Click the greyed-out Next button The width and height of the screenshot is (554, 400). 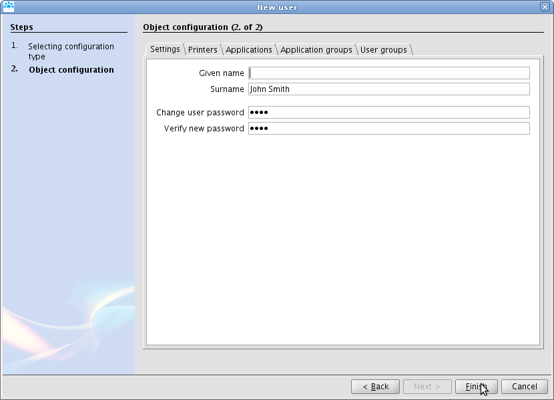click(x=427, y=387)
